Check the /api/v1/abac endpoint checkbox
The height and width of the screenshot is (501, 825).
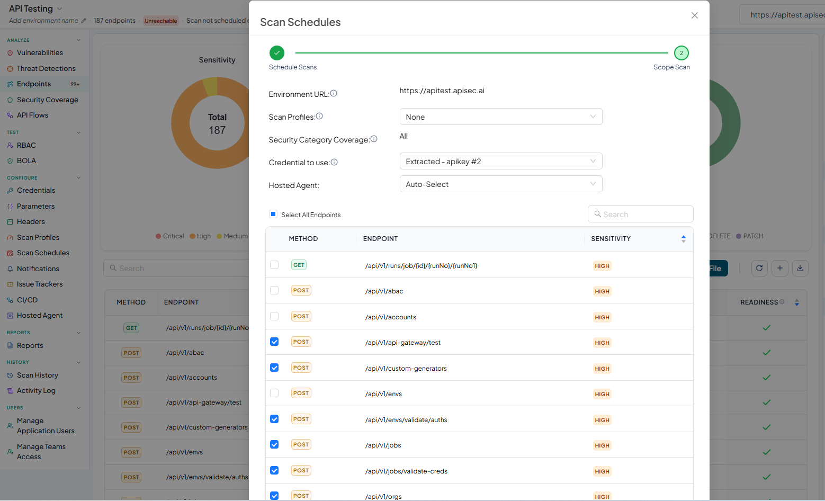274,290
